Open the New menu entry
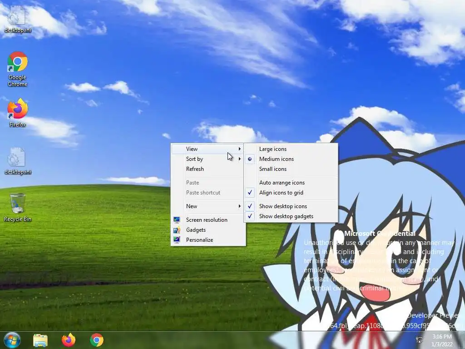Screen dimensions: 465x349 208,206
